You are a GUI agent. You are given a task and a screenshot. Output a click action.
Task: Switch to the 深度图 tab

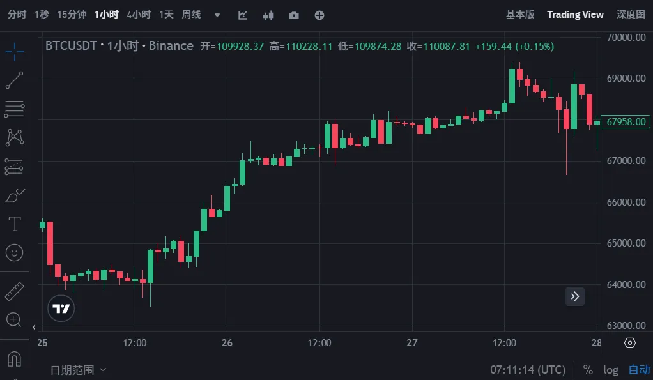630,14
